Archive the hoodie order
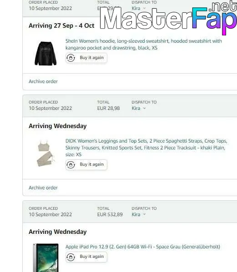The width and height of the screenshot is (237, 272). (43, 81)
